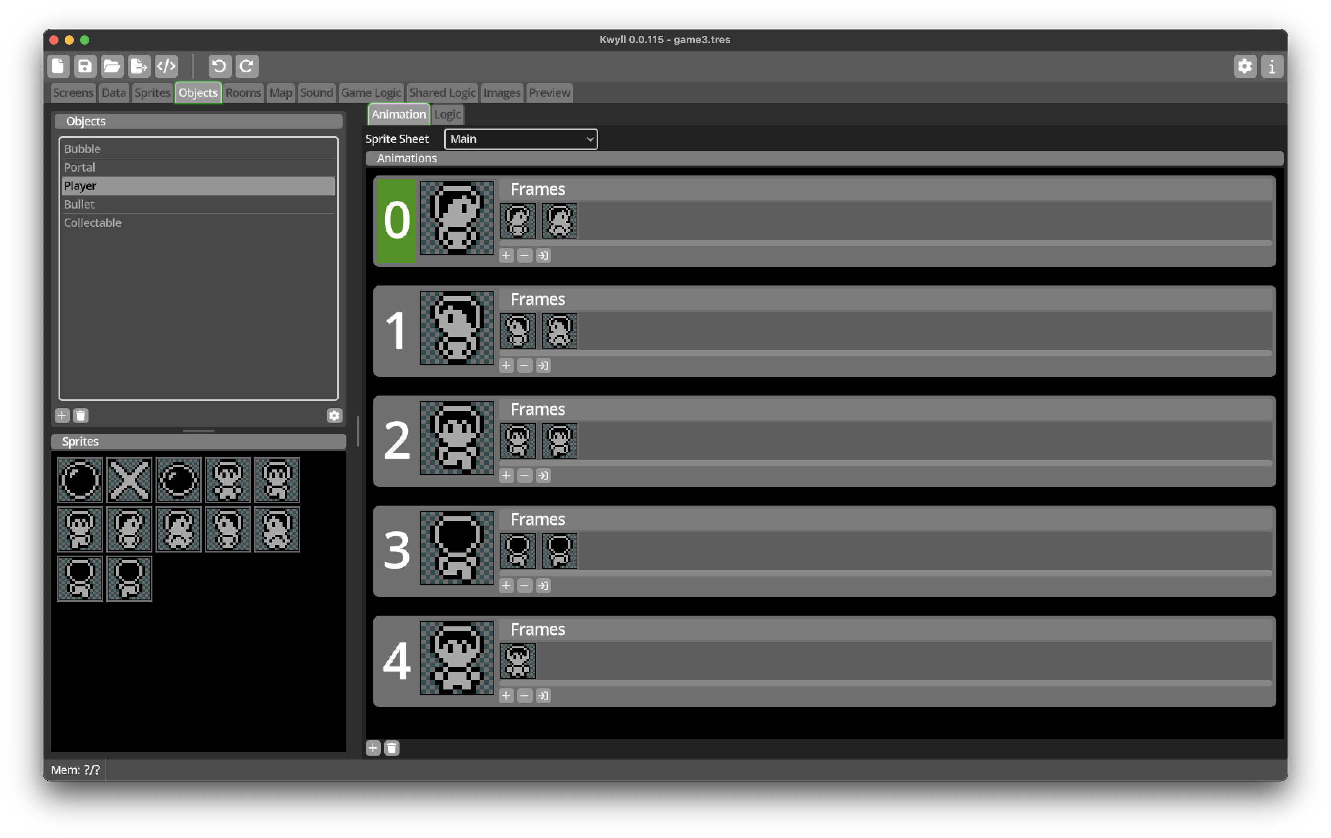Viewport: 1331px width, 838px height.
Task: Delete selected object with trash icon
Action: point(81,416)
